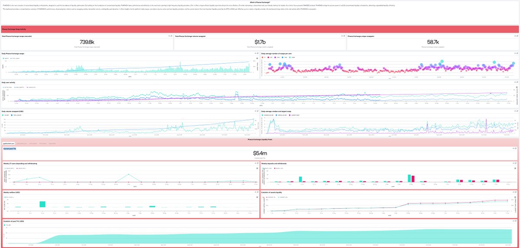Open query view icon on Evolution of pool TVL card
Viewport: 520px width, 248px height.
coord(513,221)
